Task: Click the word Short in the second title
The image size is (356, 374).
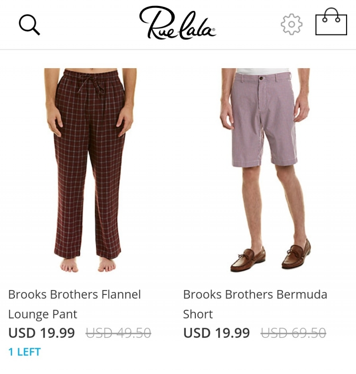Action: click(x=198, y=314)
